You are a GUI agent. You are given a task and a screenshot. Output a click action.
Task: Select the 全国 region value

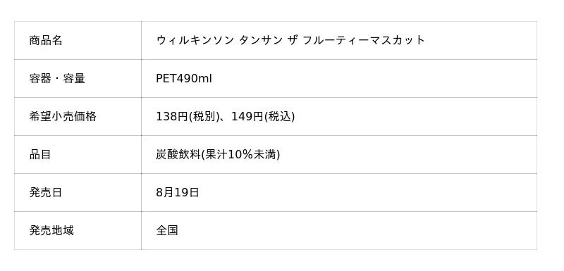click(167, 230)
